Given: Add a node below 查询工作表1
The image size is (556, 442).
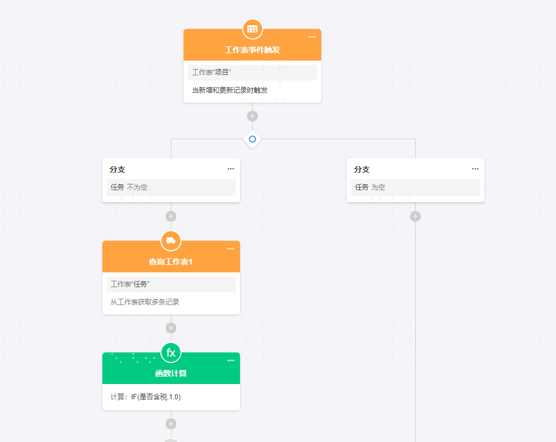Looking at the screenshot, I should [x=171, y=328].
